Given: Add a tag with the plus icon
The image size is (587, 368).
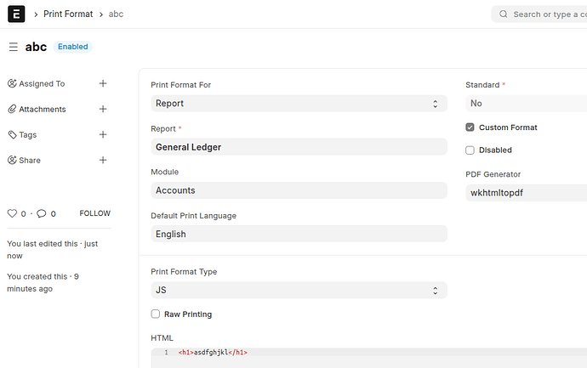Looking at the screenshot, I should coord(103,134).
